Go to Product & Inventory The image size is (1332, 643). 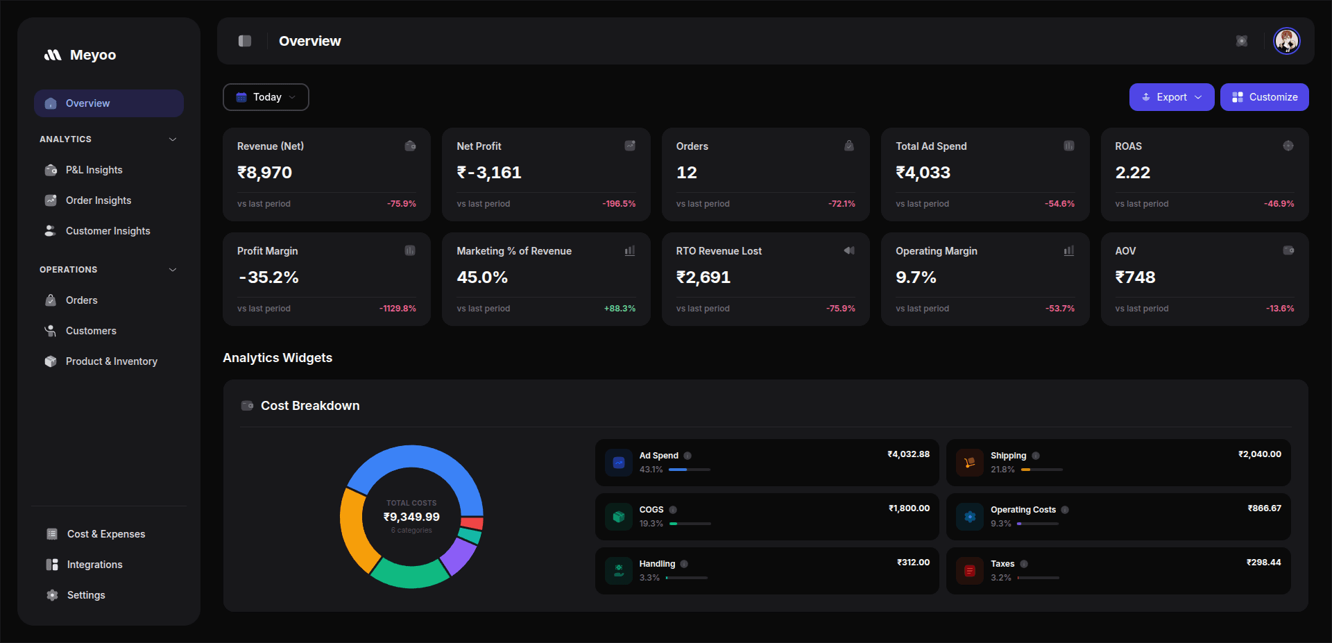[111, 361]
